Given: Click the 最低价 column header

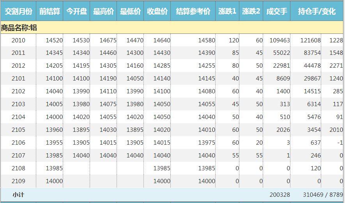Looking at the screenshot, I should tap(130, 12).
